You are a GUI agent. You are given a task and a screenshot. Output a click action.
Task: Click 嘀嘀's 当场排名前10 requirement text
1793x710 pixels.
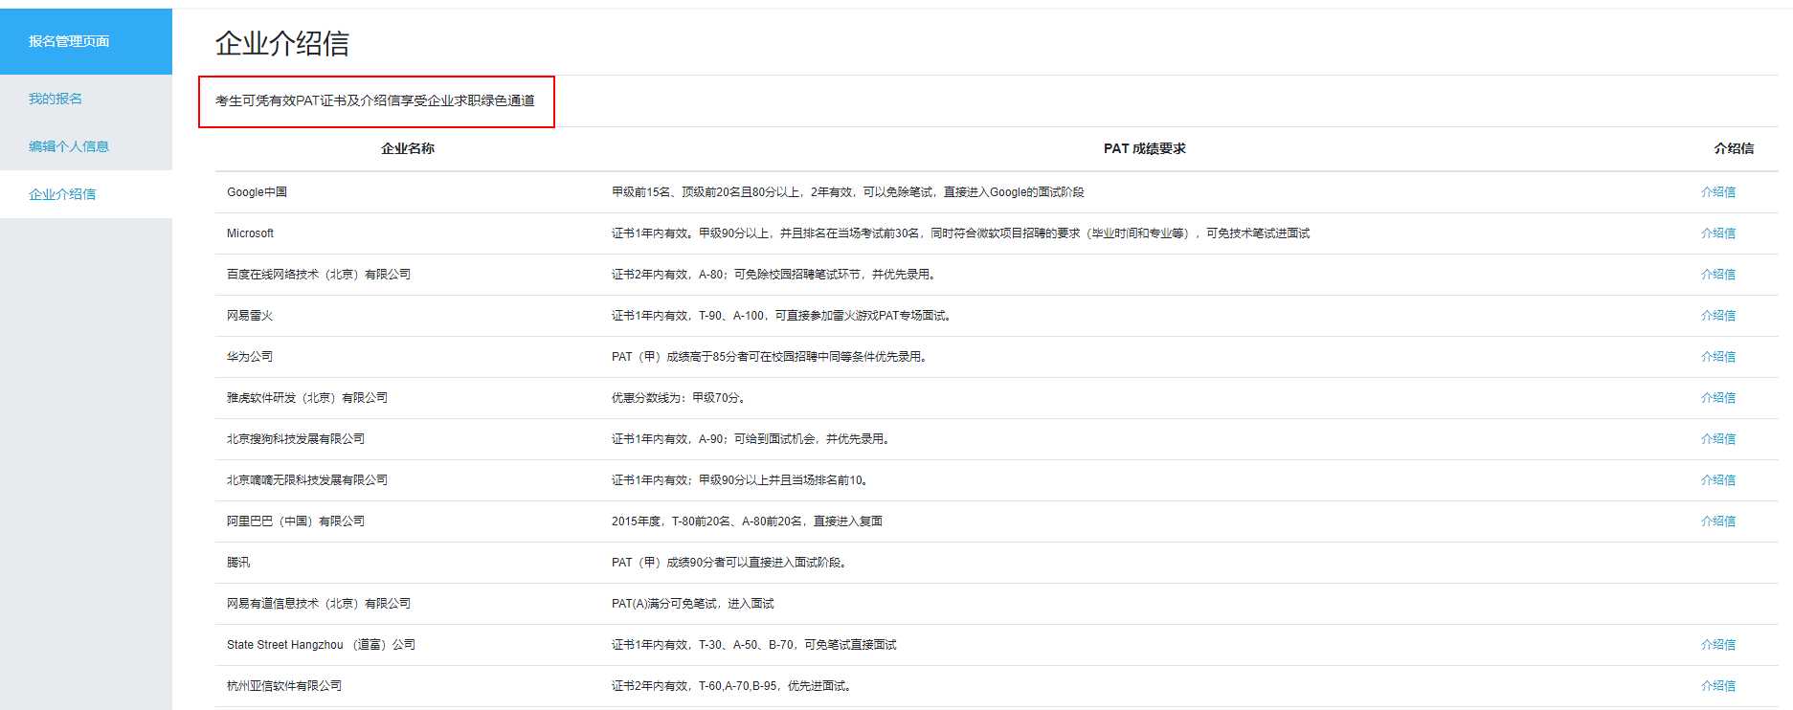coord(742,480)
